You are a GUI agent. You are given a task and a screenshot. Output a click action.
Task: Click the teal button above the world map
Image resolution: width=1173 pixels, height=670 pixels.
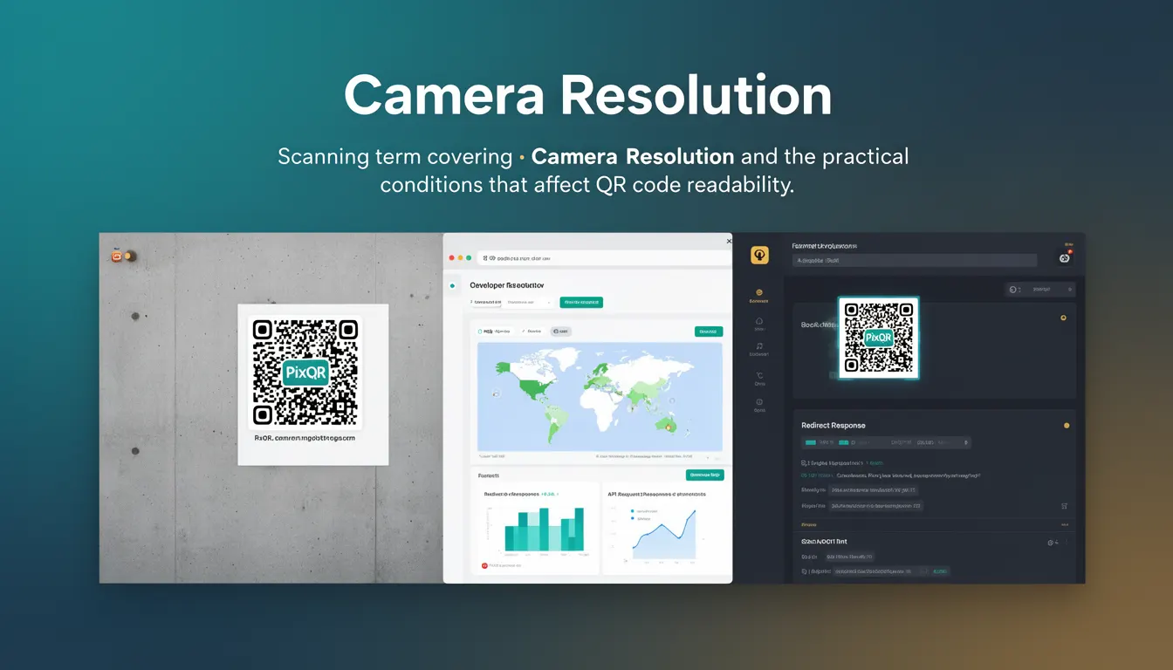click(709, 332)
